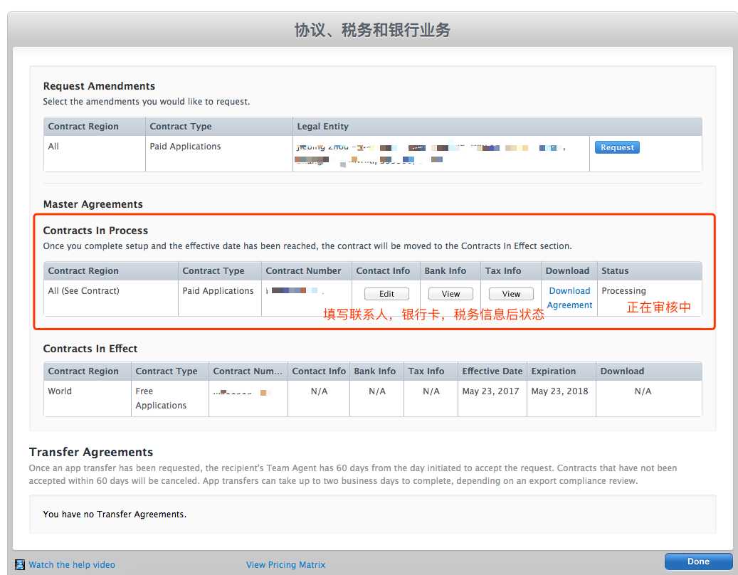Click 'Paid Applications' in Contracts In Process
This screenshot has width=738, height=575.
tap(218, 291)
